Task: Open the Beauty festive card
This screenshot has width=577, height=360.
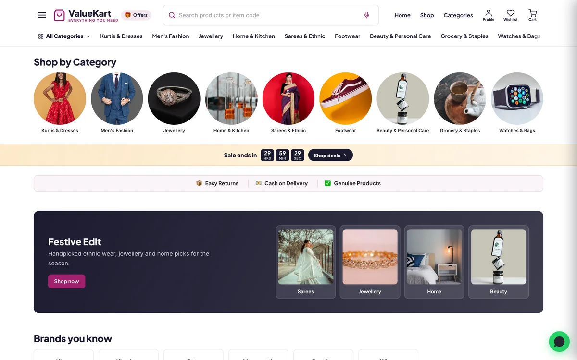Action: coord(499,262)
